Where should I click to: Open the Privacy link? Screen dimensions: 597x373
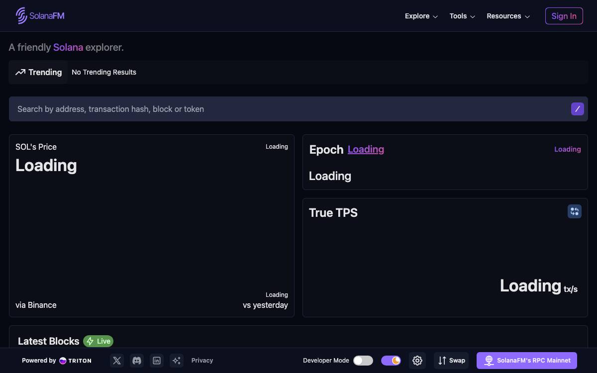(202, 361)
